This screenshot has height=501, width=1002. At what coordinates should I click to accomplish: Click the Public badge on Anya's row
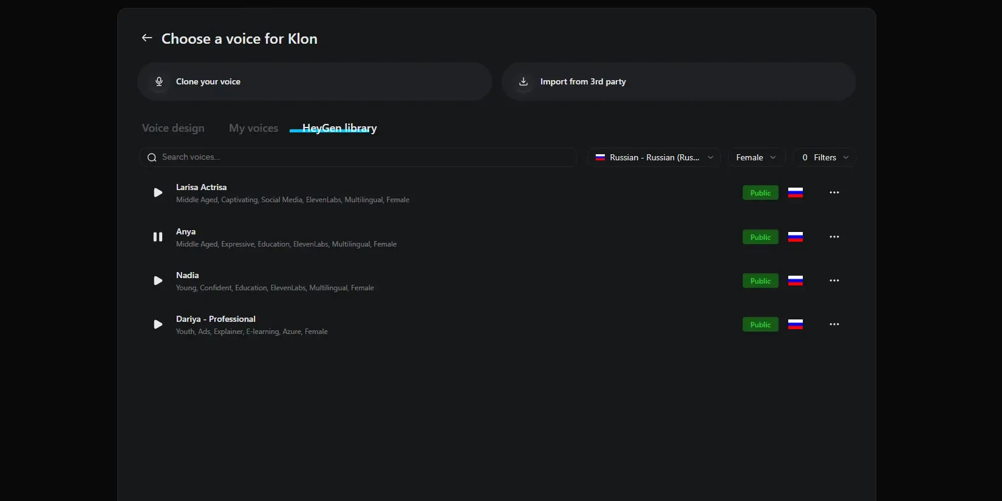pyautogui.click(x=760, y=237)
